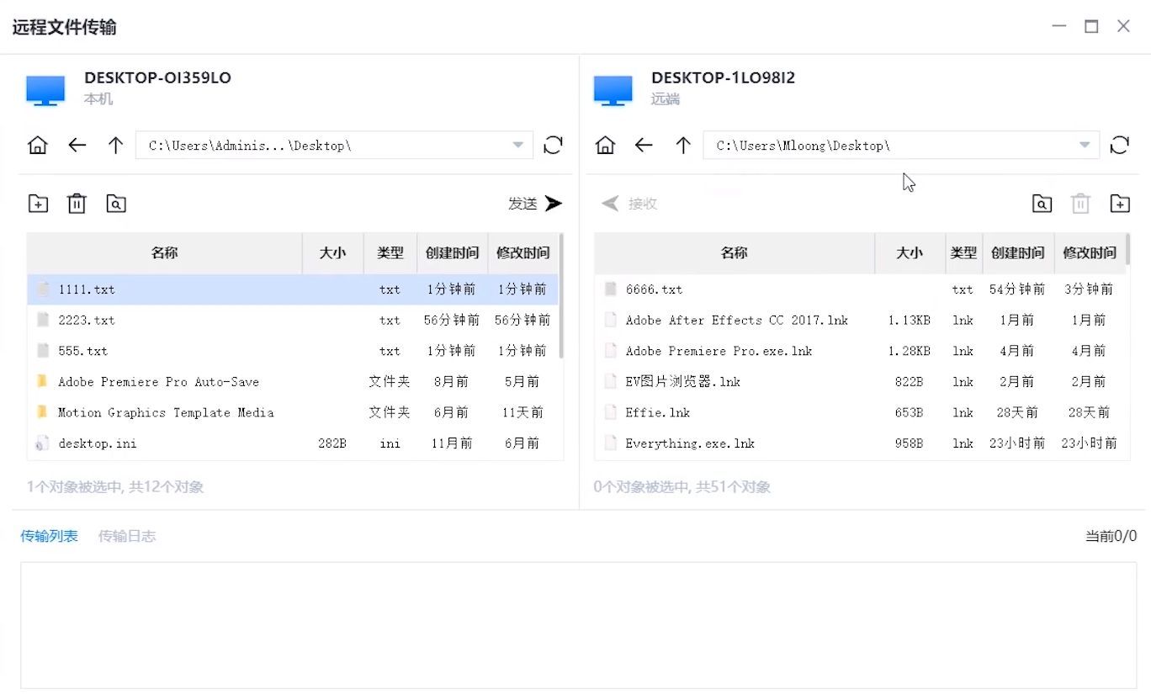Sort local files by 名称 column

(165, 252)
